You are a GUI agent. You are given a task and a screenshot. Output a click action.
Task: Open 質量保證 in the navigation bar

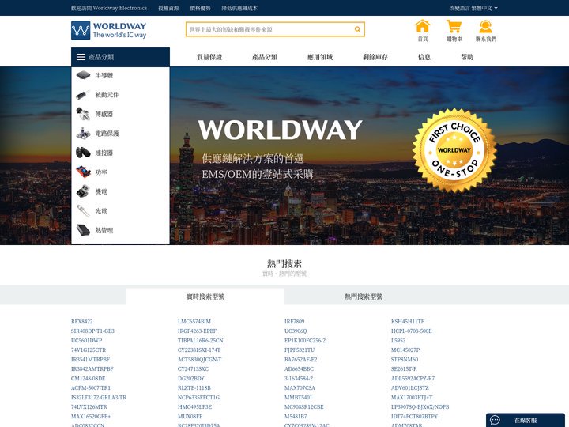pyautogui.click(x=209, y=57)
